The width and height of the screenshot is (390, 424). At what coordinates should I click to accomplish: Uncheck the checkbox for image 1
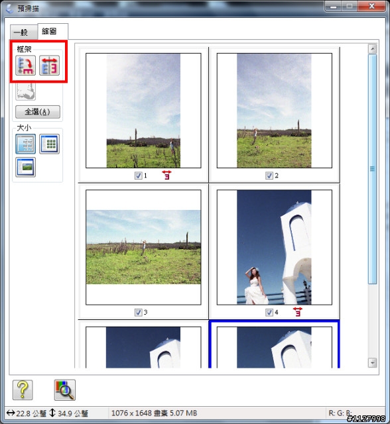click(x=139, y=176)
